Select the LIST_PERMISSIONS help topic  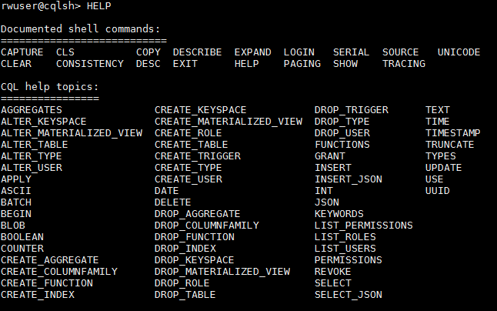pyautogui.click(x=364, y=226)
